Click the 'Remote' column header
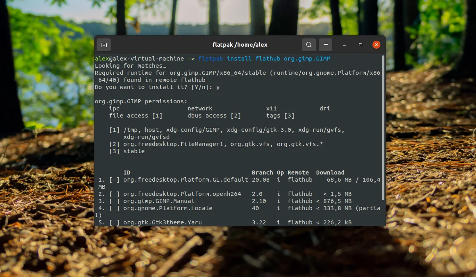This screenshot has height=277, width=476. 298,173
